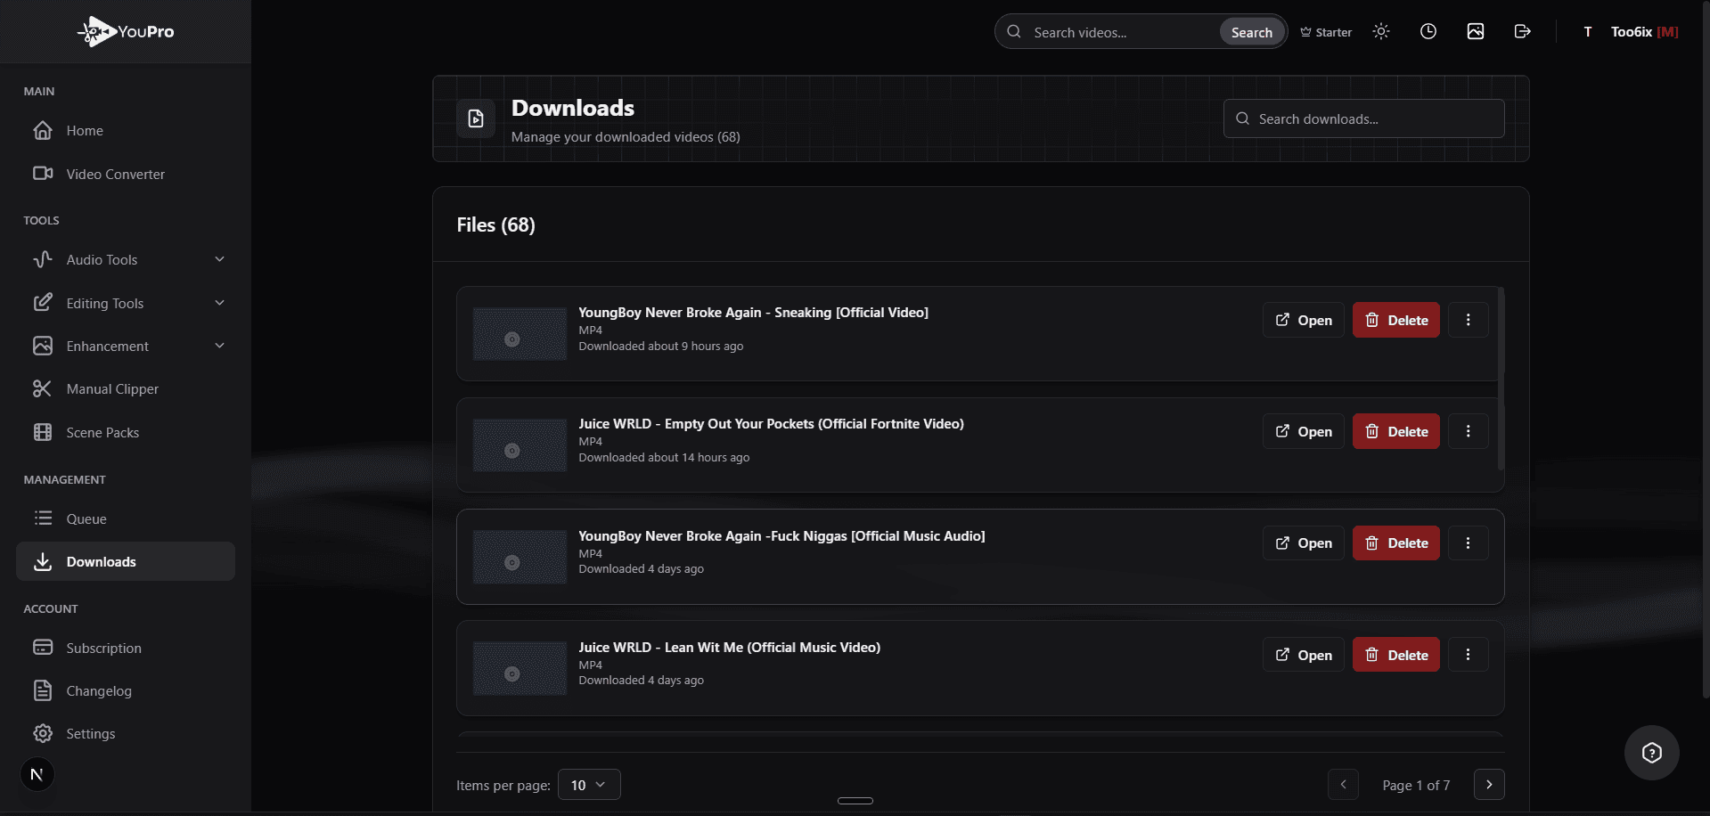This screenshot has width=1710, height=816.
Task: Toggle the light/dark theme sun icon
Action: coord(1381,31)
